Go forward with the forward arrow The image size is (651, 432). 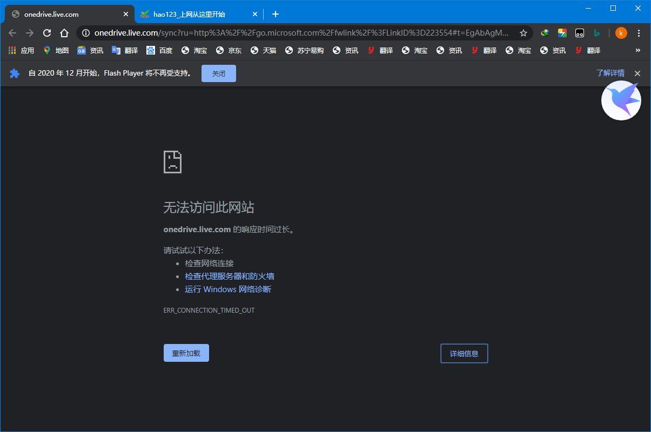click(x=30, y=33)
